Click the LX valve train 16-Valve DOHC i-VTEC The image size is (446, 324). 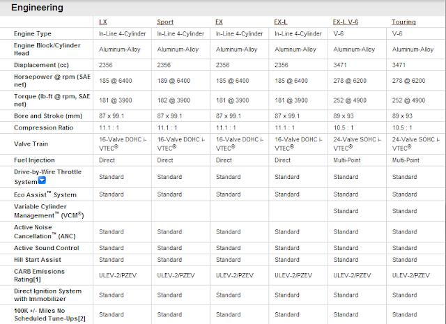(123, 144)
